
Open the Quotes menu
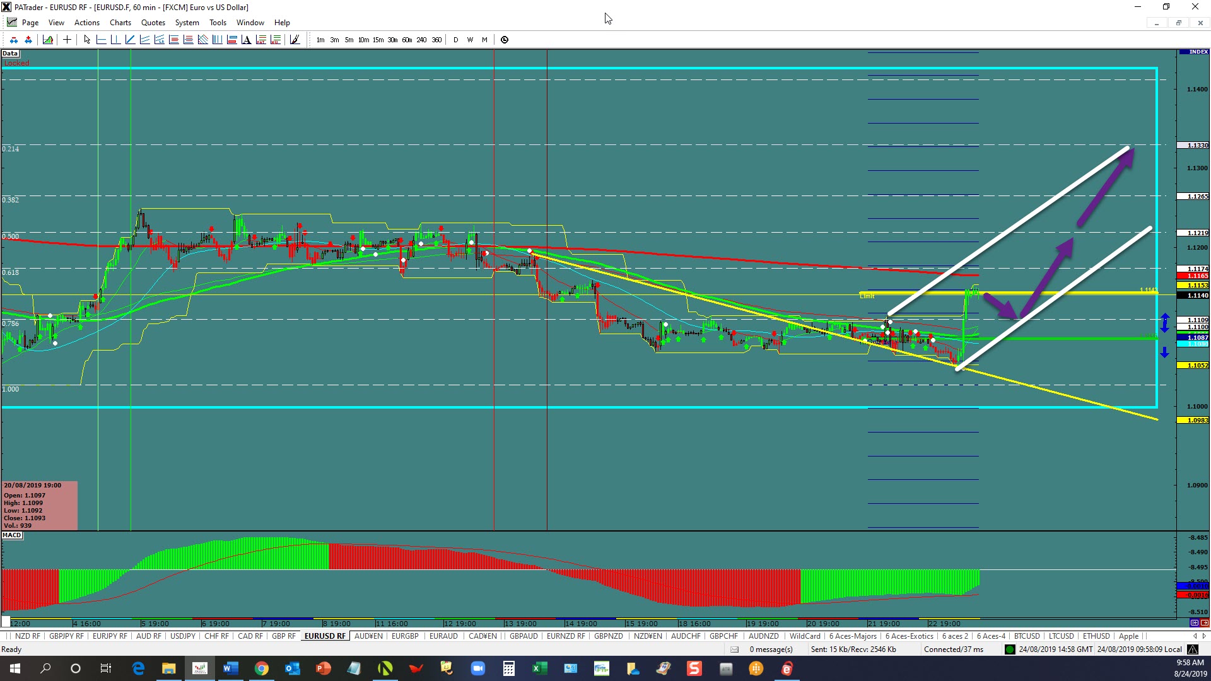point(153,23)
